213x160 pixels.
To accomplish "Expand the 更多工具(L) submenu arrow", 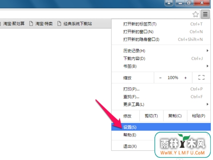I will click(x=207, y=104).
